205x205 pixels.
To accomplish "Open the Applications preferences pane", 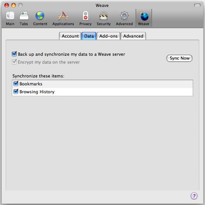I will [63, 18].
